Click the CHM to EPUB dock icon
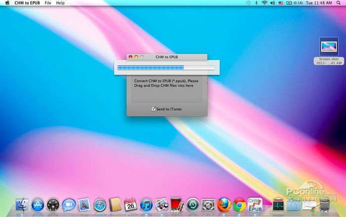The image size is (346, 217). [x=255, y=205]
